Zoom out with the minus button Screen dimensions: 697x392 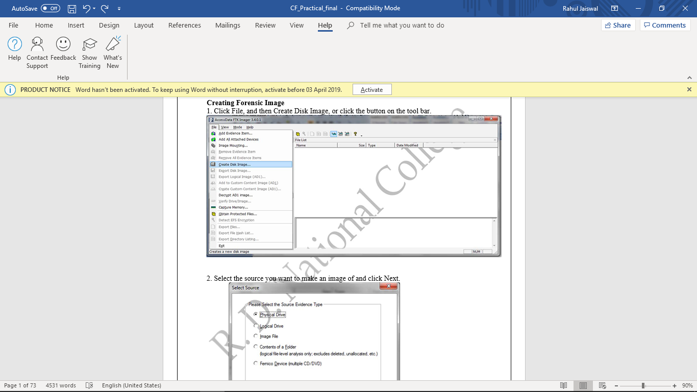[x=617, y=386]
